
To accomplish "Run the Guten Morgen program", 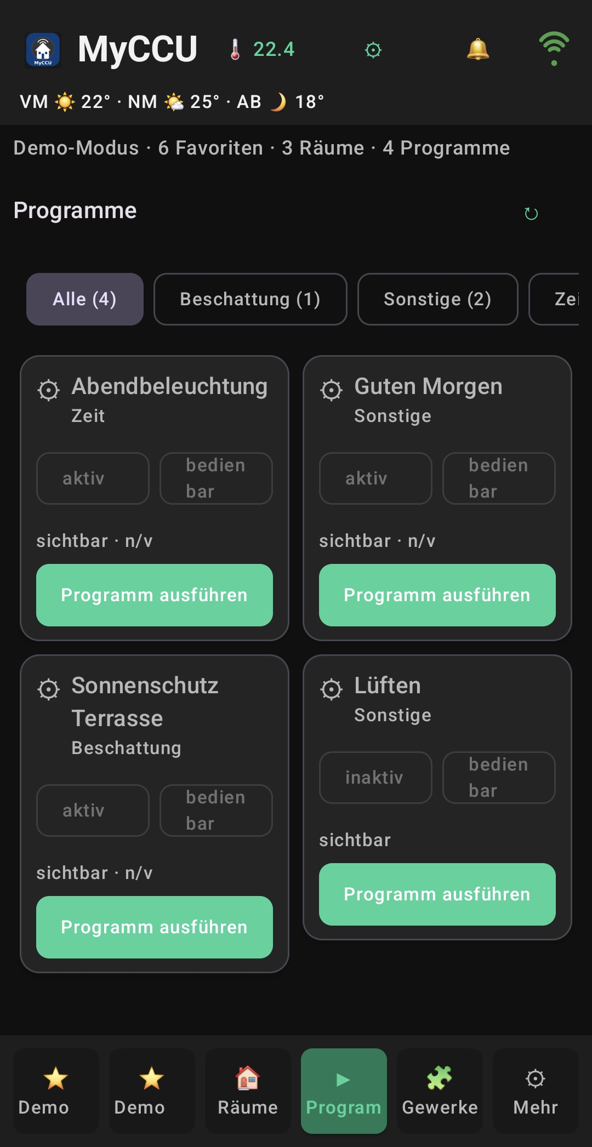I will [437, 595].
